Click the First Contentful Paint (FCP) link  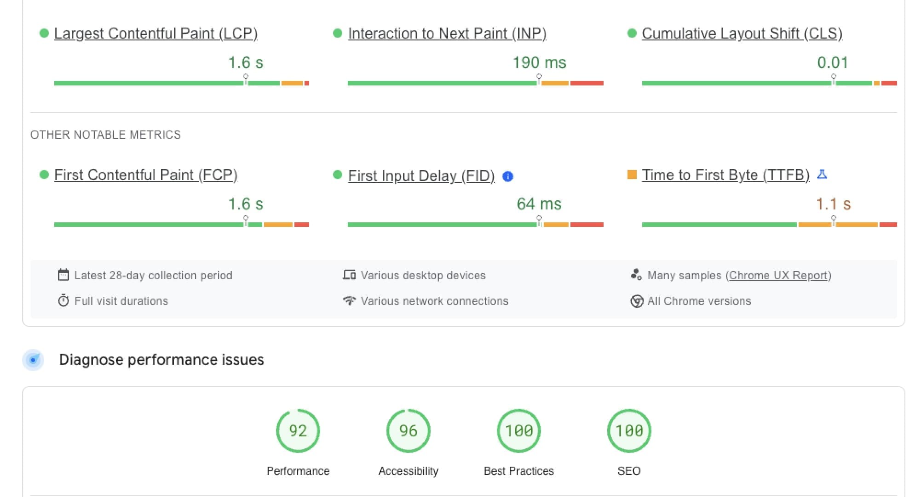[145, 175]
